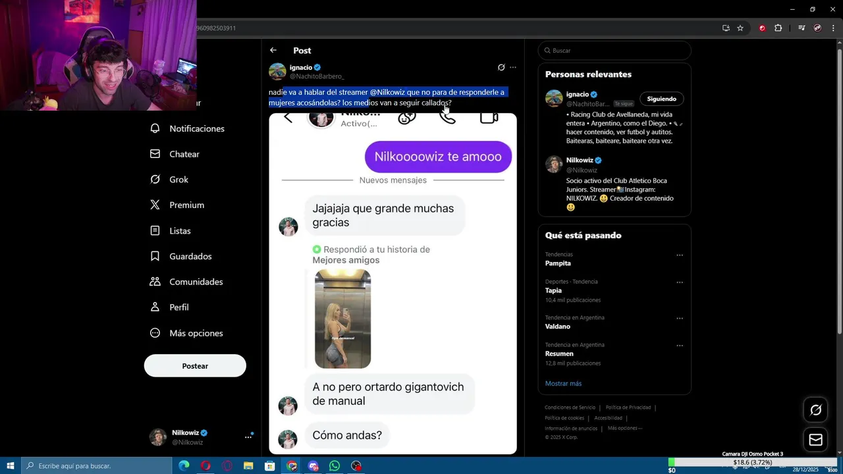Open Política de cookies footer link

pyautogui.click(x=564, y=418)
